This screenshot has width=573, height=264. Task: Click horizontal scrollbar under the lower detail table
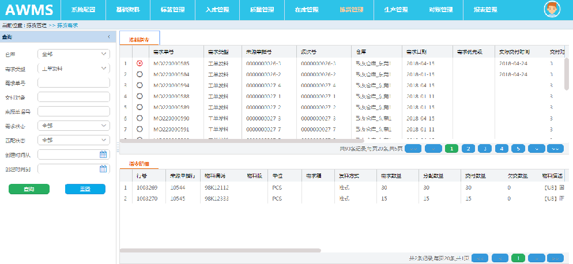click(220, 251)
